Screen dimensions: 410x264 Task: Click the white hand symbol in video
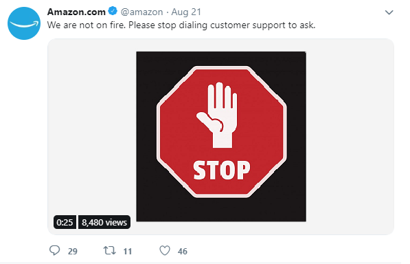pos(218,115)
